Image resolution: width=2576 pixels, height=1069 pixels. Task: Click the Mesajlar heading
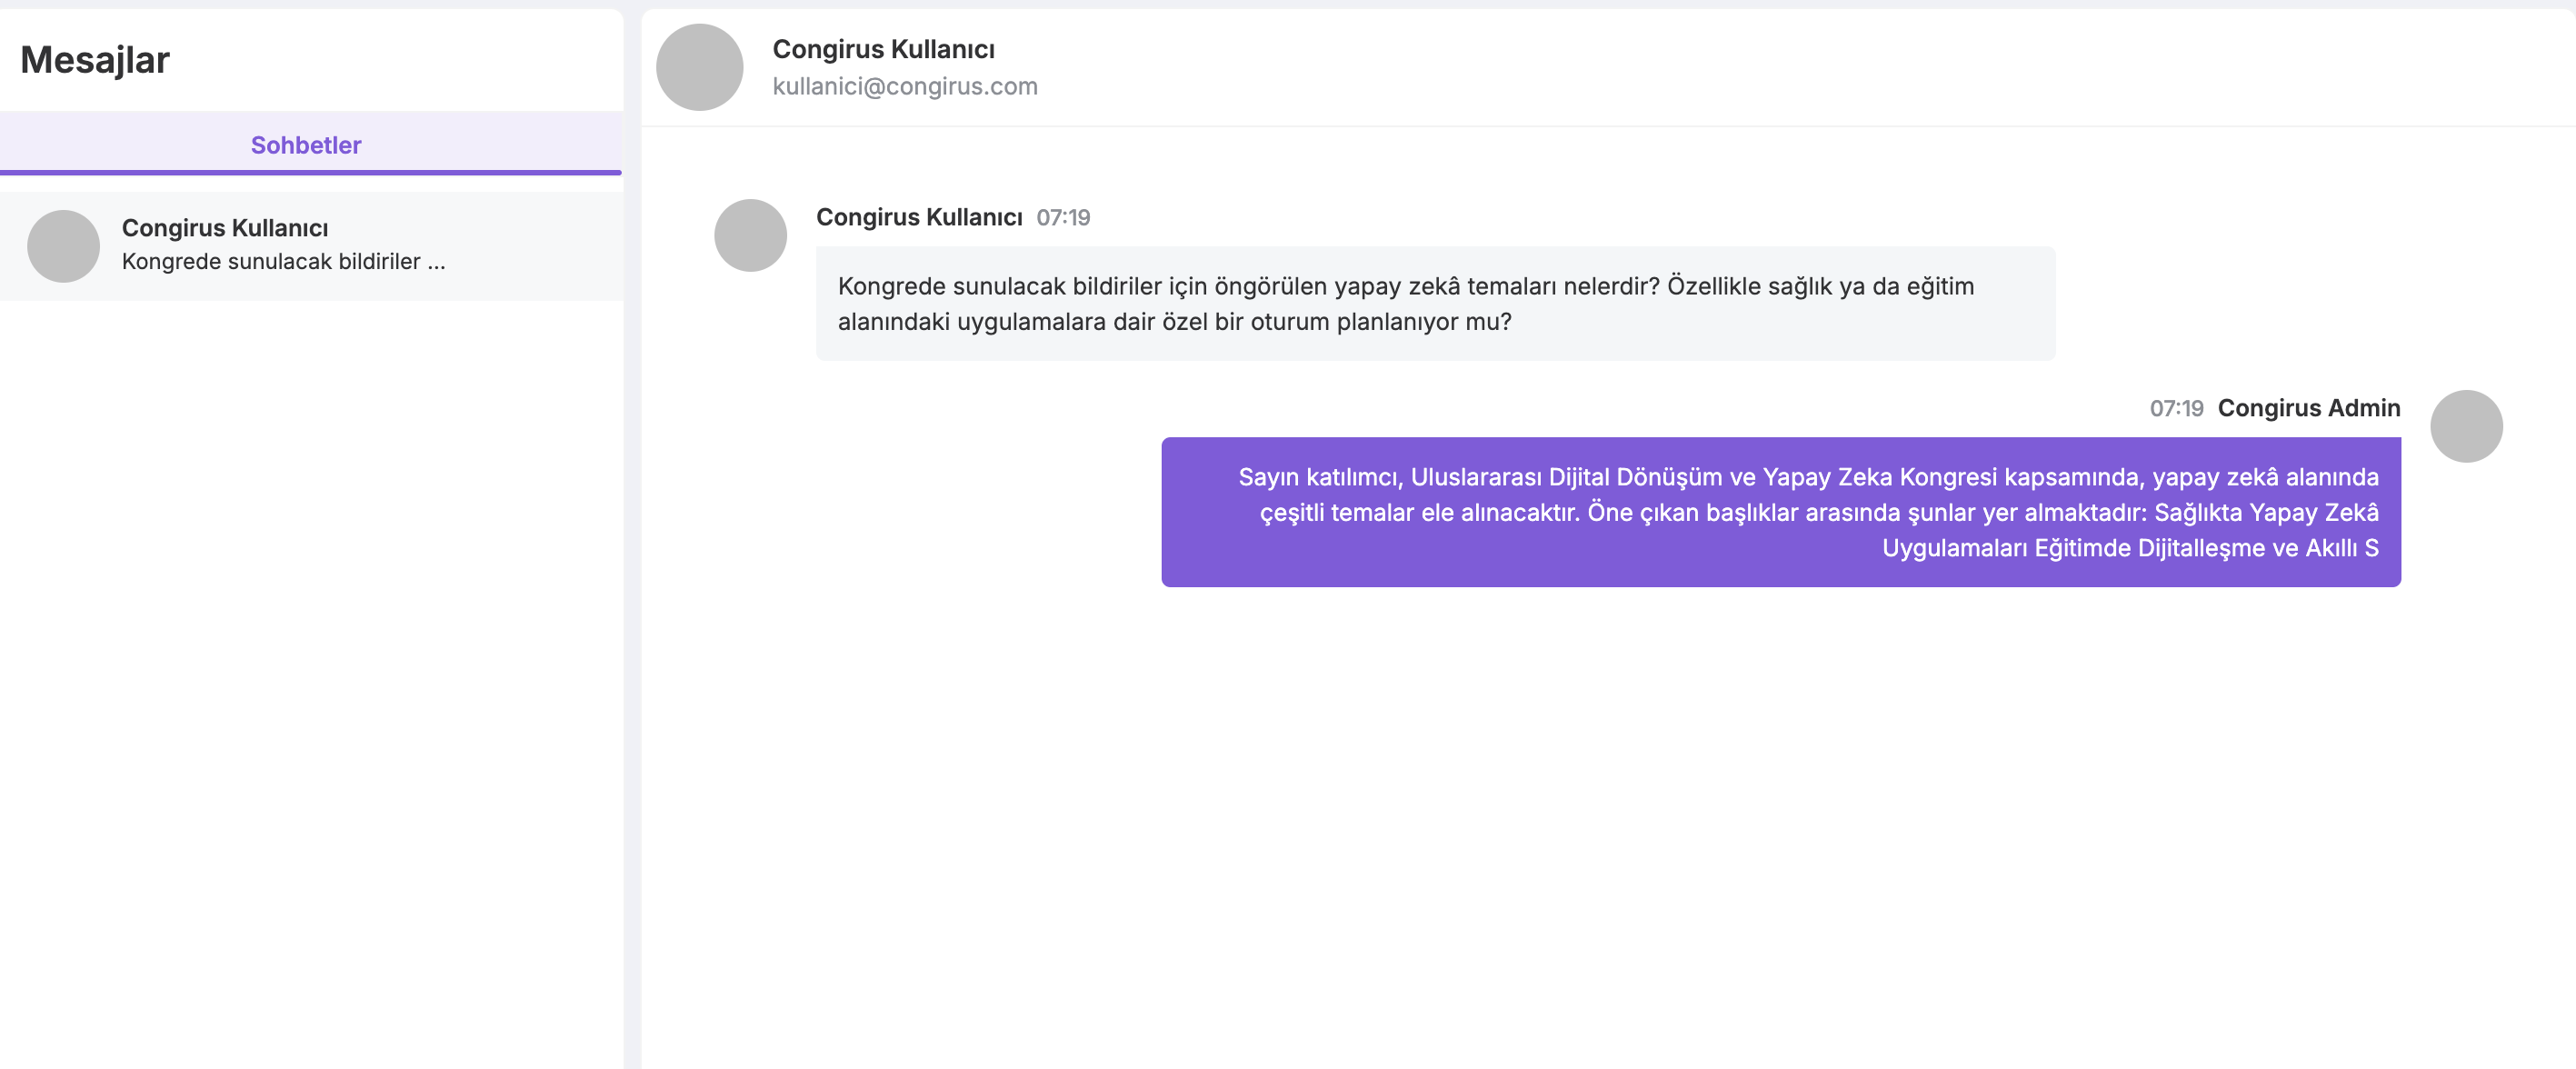click(95, 60)
